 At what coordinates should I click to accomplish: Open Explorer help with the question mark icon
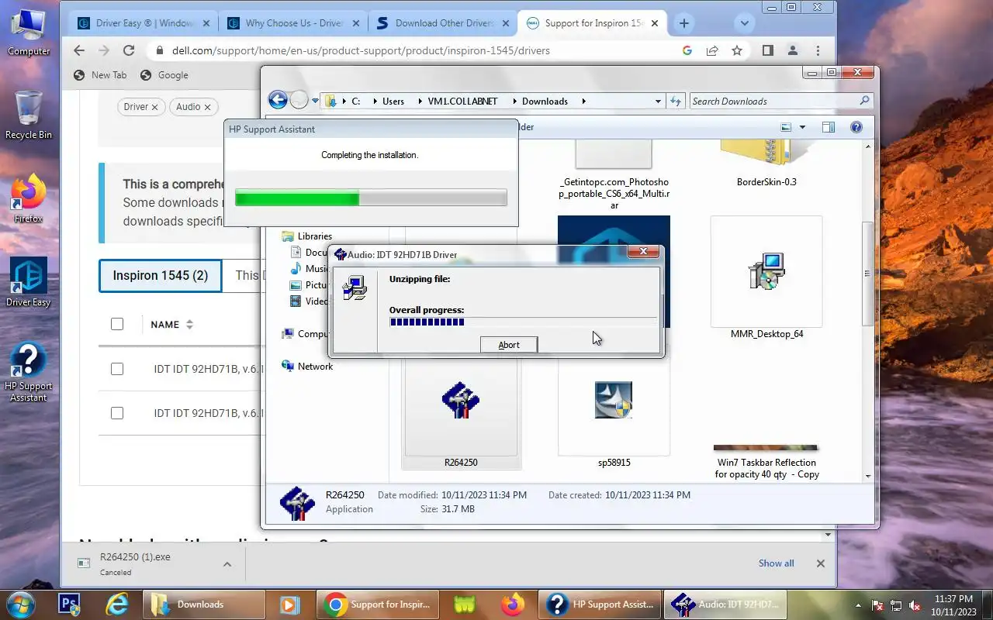[856, 127]
